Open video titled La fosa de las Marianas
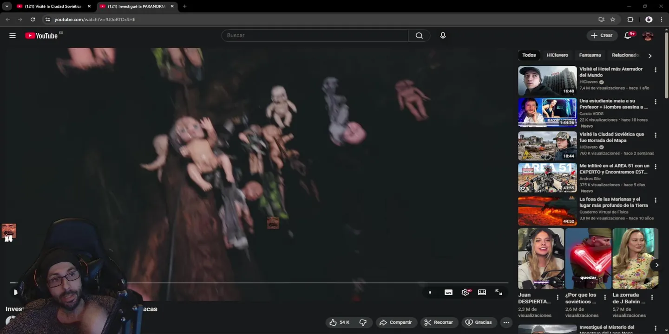The height and width of the screenshot is (334, 669). click(x=614, y=202)
